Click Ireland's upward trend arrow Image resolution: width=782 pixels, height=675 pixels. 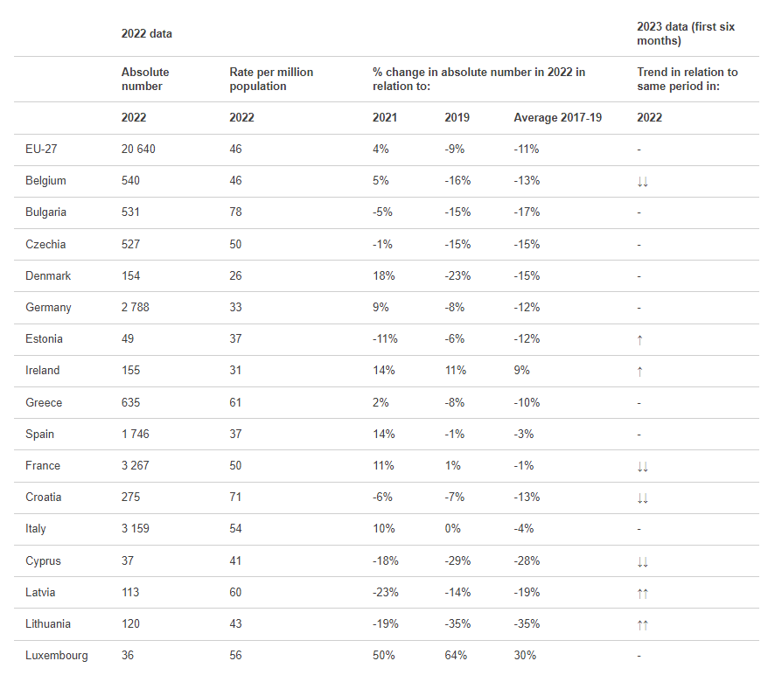coord(640,371)
